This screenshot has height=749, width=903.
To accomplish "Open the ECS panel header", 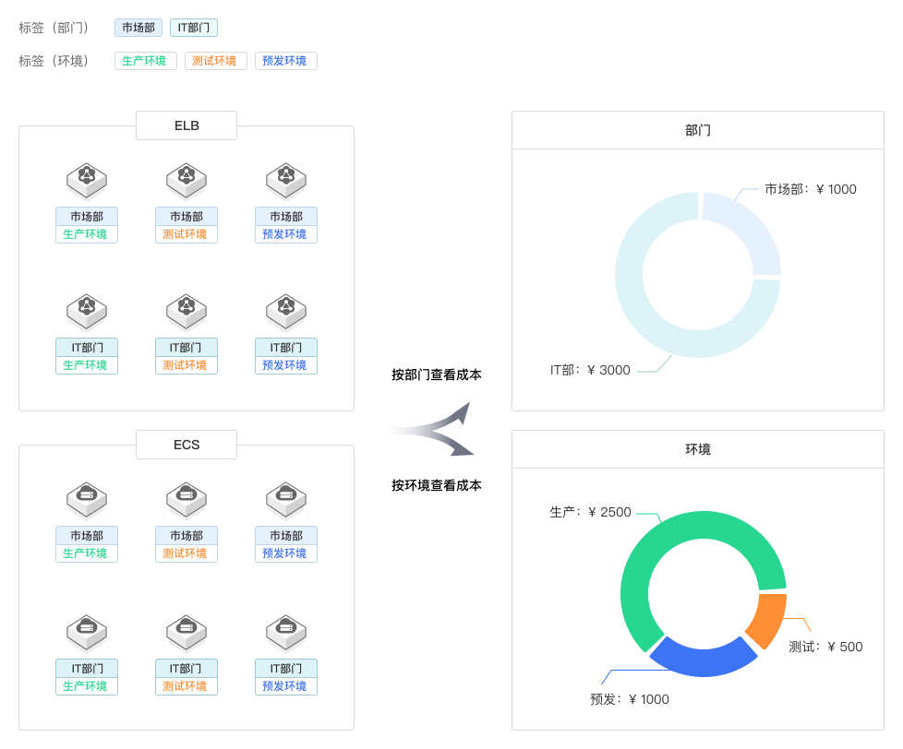I will click(187, 445).
